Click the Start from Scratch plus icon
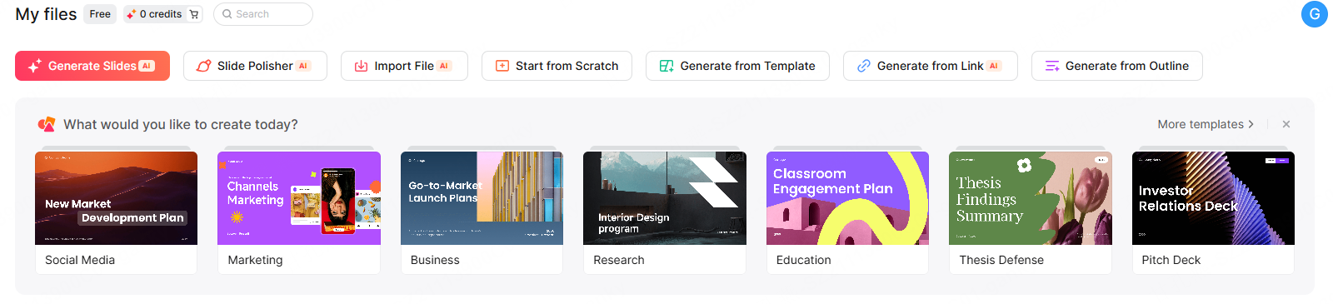This screenshot has width=1333, height=304. [502, 66]
